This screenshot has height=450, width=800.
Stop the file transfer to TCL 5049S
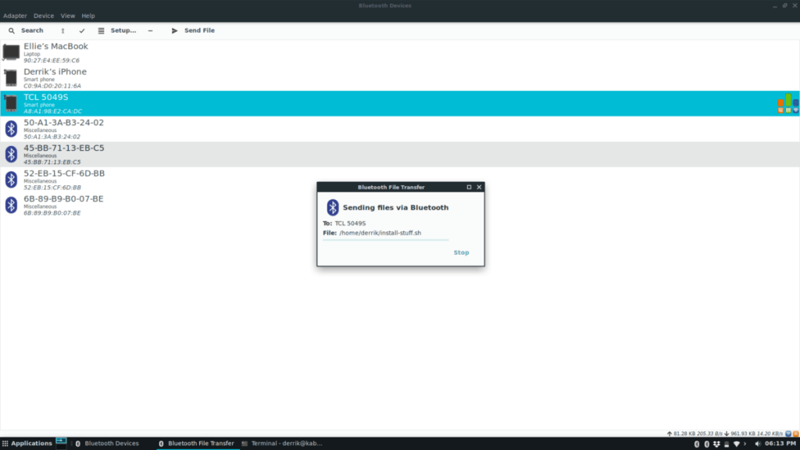(x=461, y=252)
